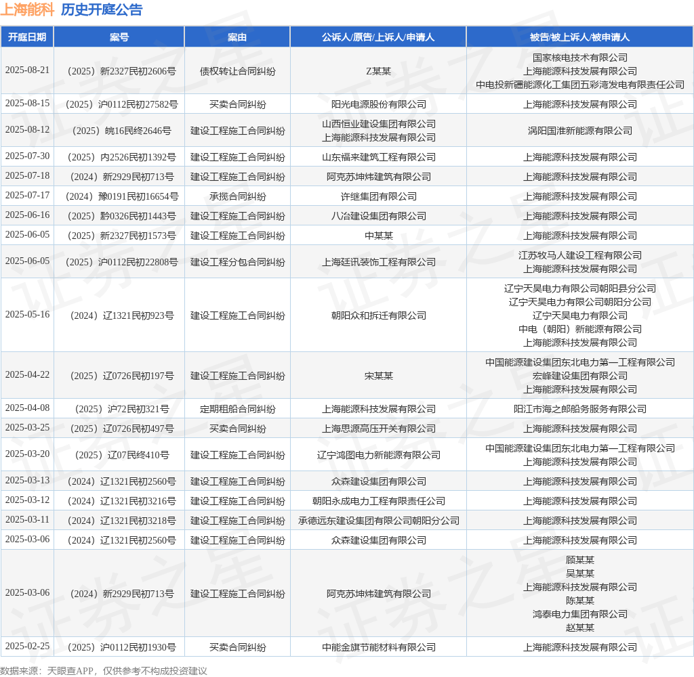Click plaintiff Z某某

(x=378, y=71)
